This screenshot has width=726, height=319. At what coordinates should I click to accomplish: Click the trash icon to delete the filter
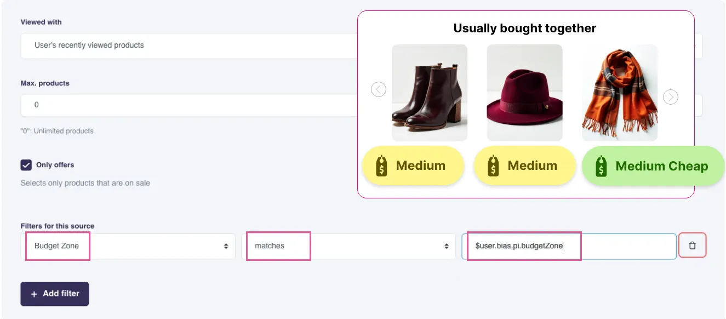tap(692, 246)
